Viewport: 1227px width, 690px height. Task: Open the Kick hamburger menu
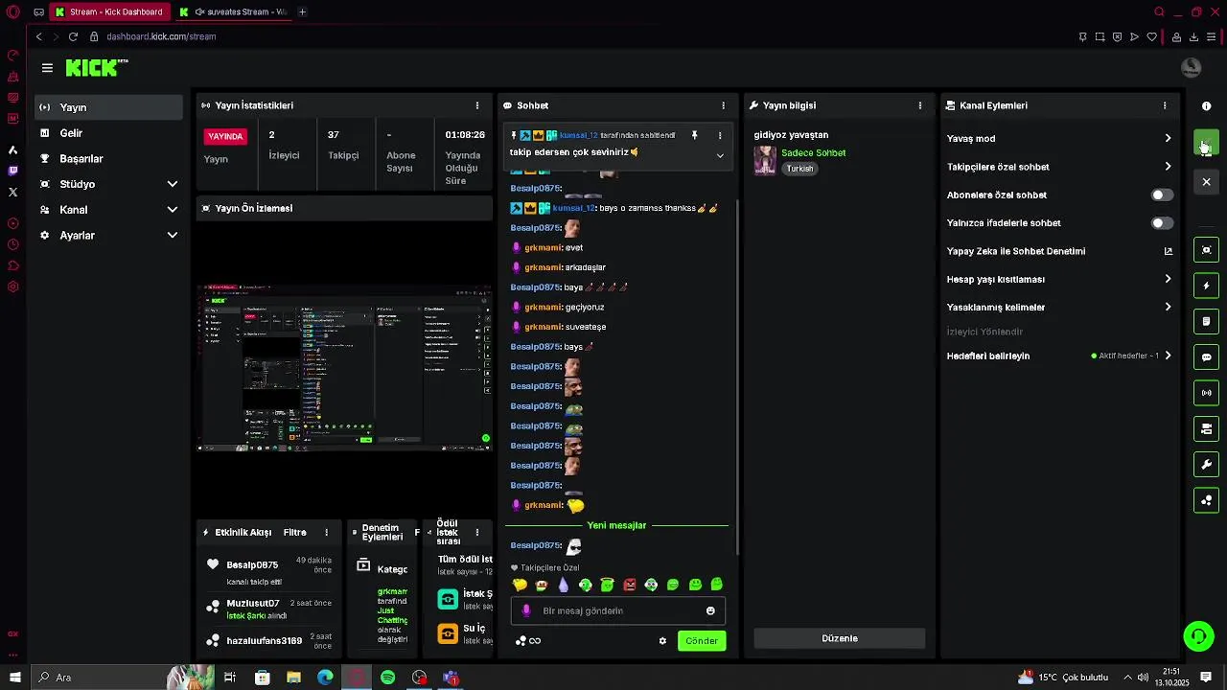pyautogui.click(x=47, y=68)
